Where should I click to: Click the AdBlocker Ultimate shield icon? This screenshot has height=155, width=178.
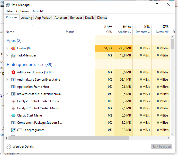[13, 72]
